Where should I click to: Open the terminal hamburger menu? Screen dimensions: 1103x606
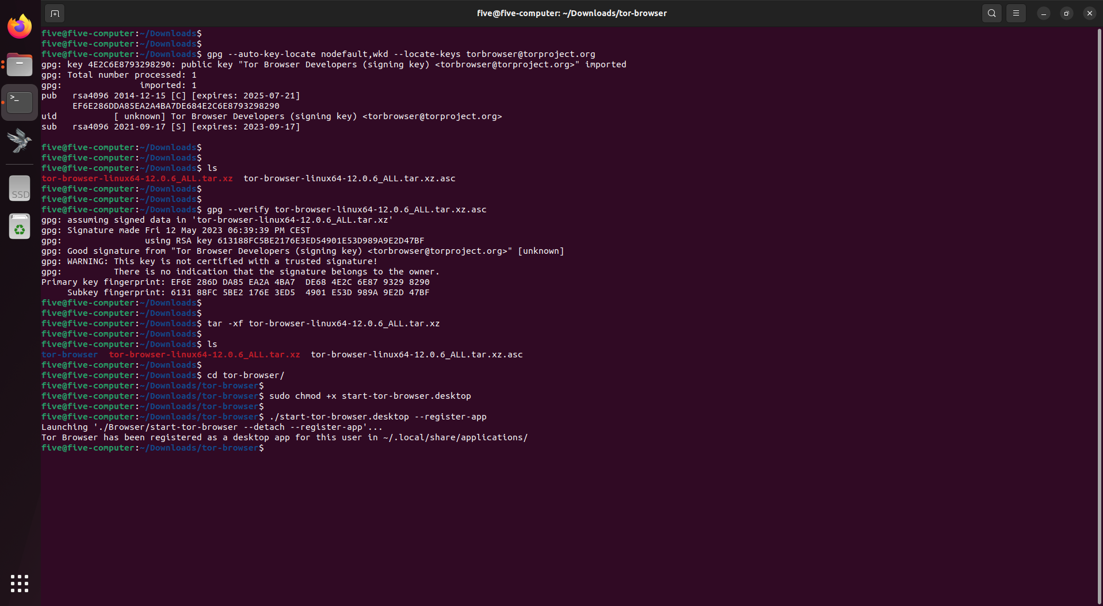[x=1016, y=13]
